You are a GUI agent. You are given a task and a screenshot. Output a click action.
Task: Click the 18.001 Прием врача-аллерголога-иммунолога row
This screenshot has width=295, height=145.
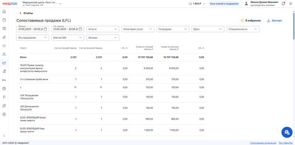coord(112,68)
